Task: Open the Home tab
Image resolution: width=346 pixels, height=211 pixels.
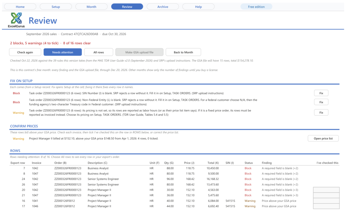Action: (20, 7)
